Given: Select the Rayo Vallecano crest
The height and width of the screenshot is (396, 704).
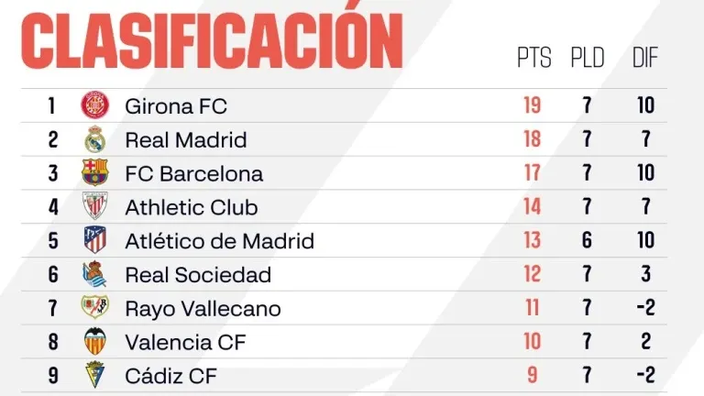Looking at the screenshot, I should (x=94, y=308).
